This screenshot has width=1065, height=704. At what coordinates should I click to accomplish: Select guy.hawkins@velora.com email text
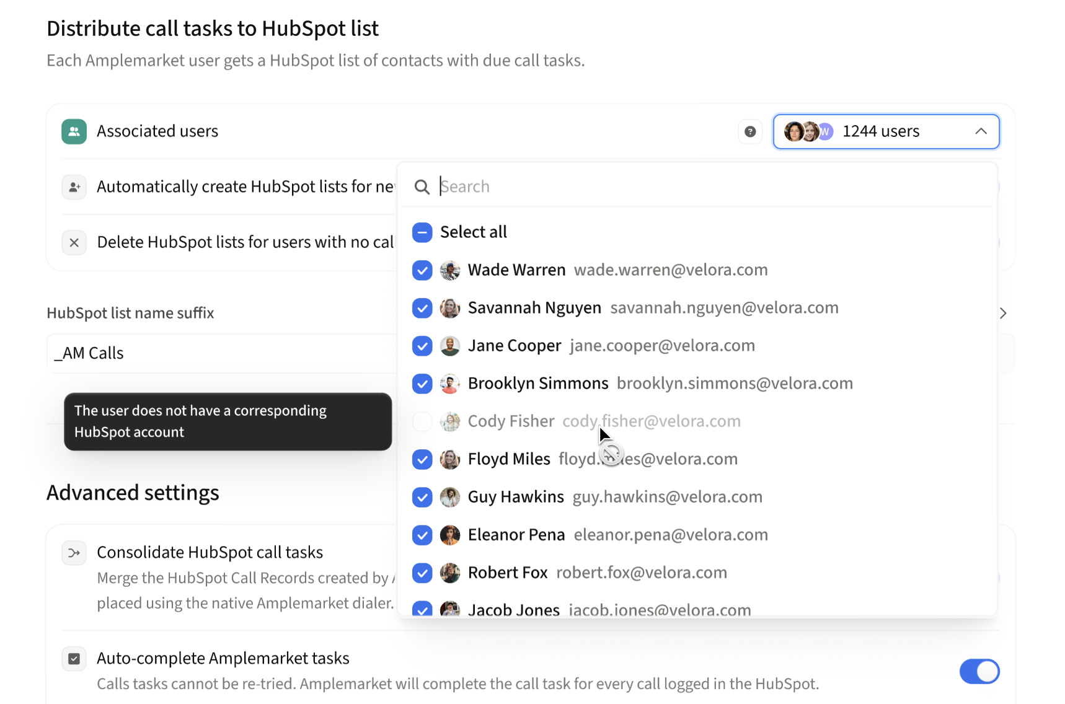point(667,497)
